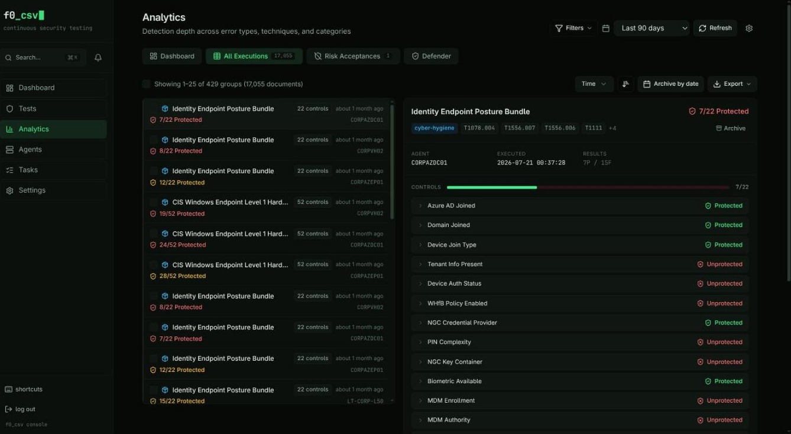Click the +4 more techniques tag
This screenshot has width=791, height=434.
pyautogui.click(x=612, y=128)
